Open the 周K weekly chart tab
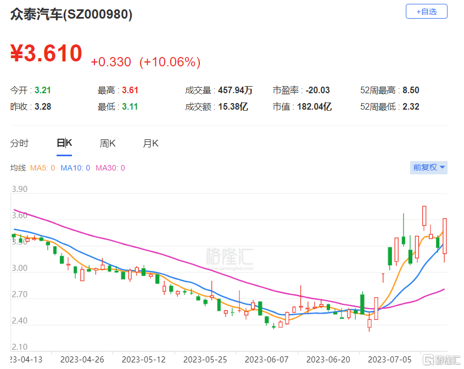This screenshot has width=464, height=369. click(108, 144)
